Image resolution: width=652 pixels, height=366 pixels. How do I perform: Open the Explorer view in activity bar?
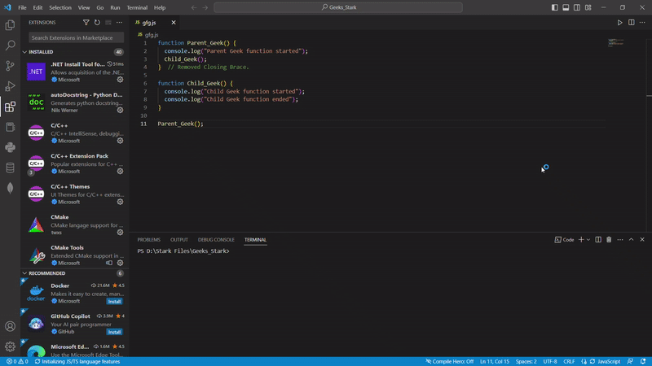pos(10,25)
